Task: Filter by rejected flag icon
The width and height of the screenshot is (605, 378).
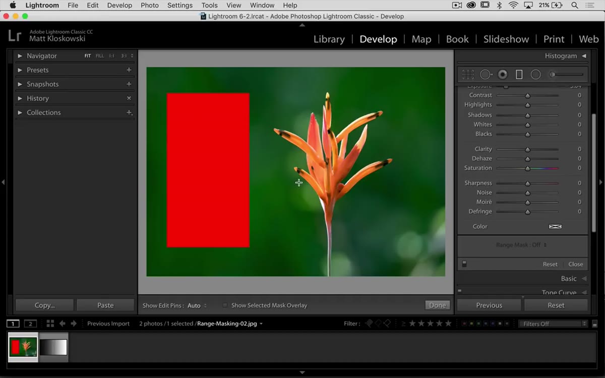Action: click(x=388, y=324)
